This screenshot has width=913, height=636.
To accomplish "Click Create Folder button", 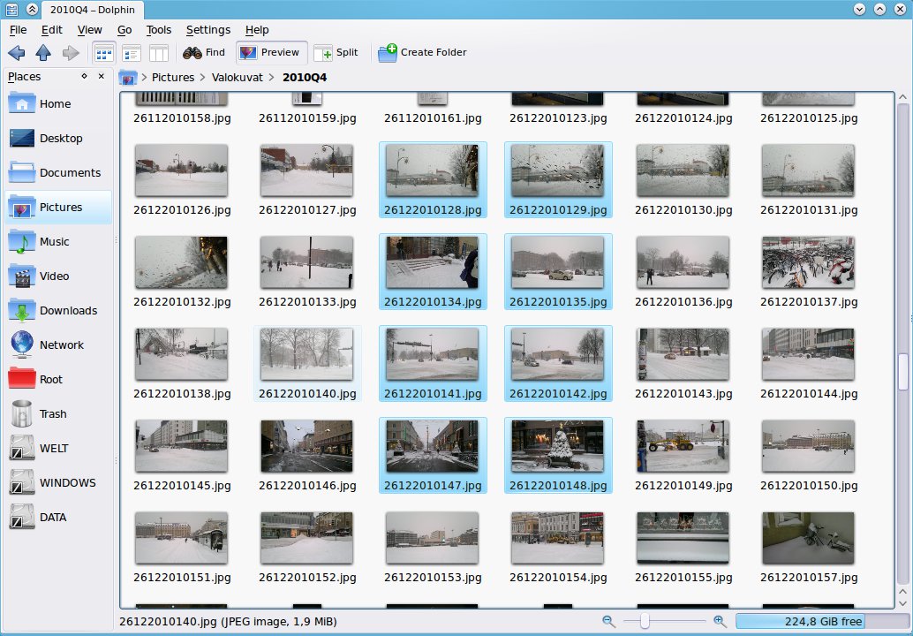I will [422, 52].
